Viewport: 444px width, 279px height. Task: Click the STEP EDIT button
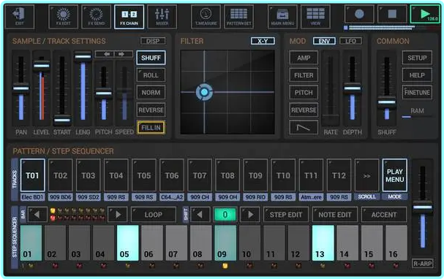point(286,215)
